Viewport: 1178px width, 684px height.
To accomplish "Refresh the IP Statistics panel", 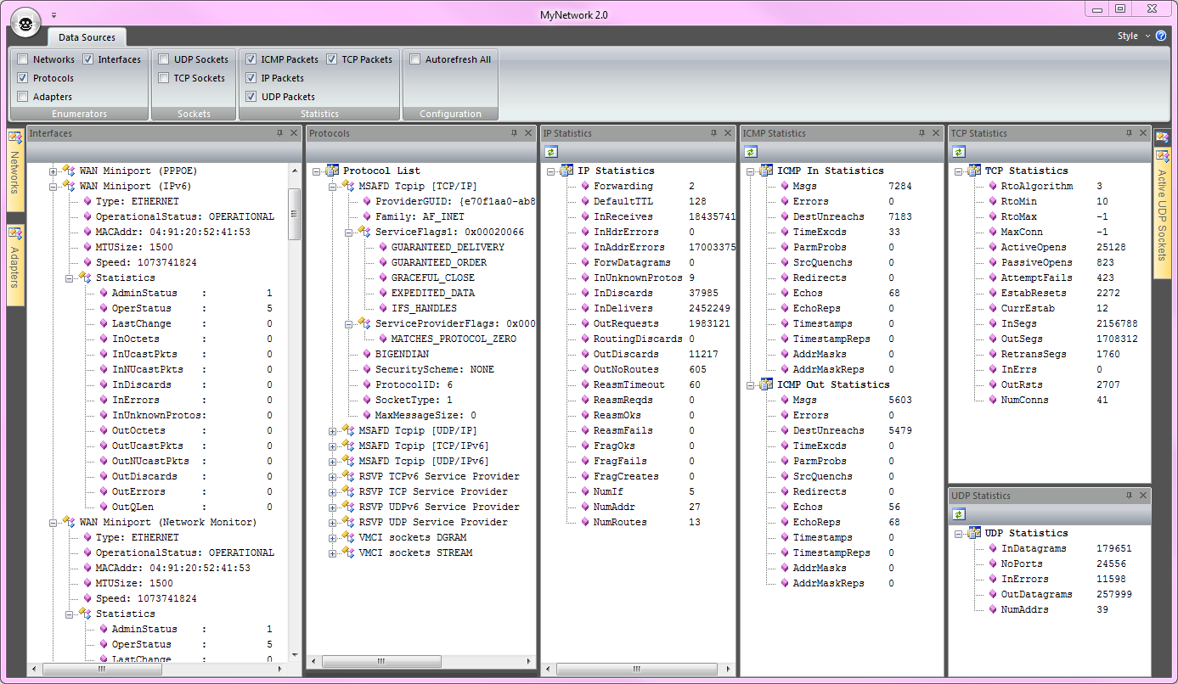I will coord(551,152).
